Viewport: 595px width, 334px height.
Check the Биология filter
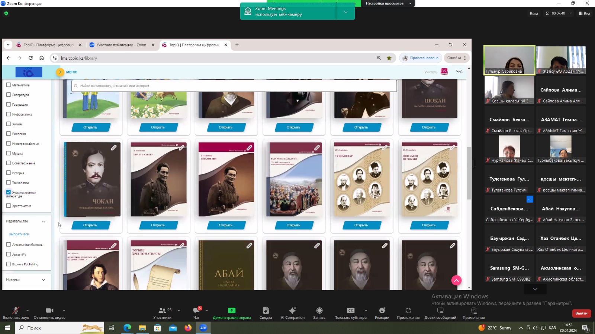click(8, 134)
